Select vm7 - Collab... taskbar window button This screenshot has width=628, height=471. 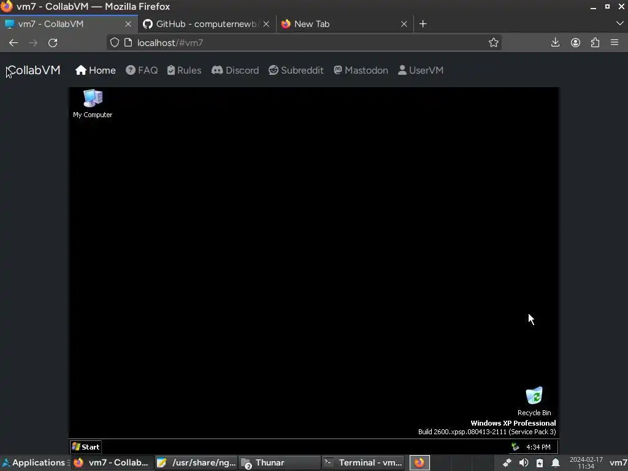[113, 462]
